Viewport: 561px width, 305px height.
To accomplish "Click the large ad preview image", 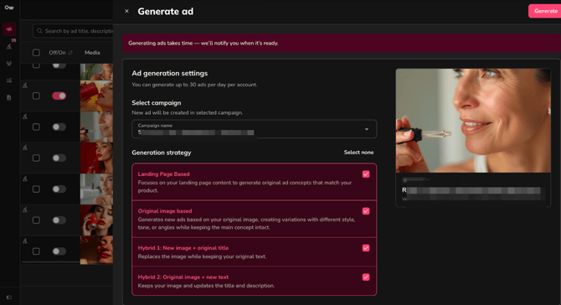I will pyautogui.click(x=473, y=121).
